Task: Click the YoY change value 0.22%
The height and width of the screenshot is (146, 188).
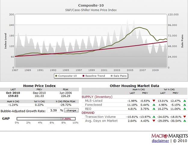Action: coord(39,105)
